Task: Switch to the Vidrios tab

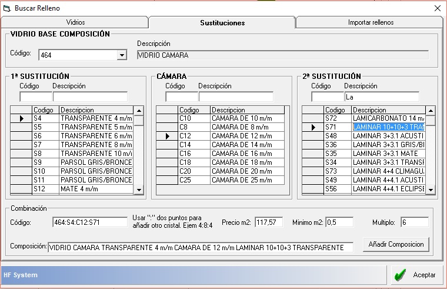Action: (x=75, y=22)
